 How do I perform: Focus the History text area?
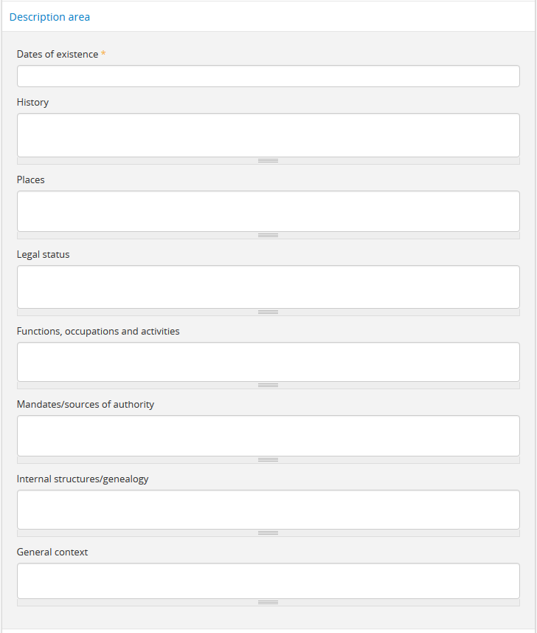268,135
